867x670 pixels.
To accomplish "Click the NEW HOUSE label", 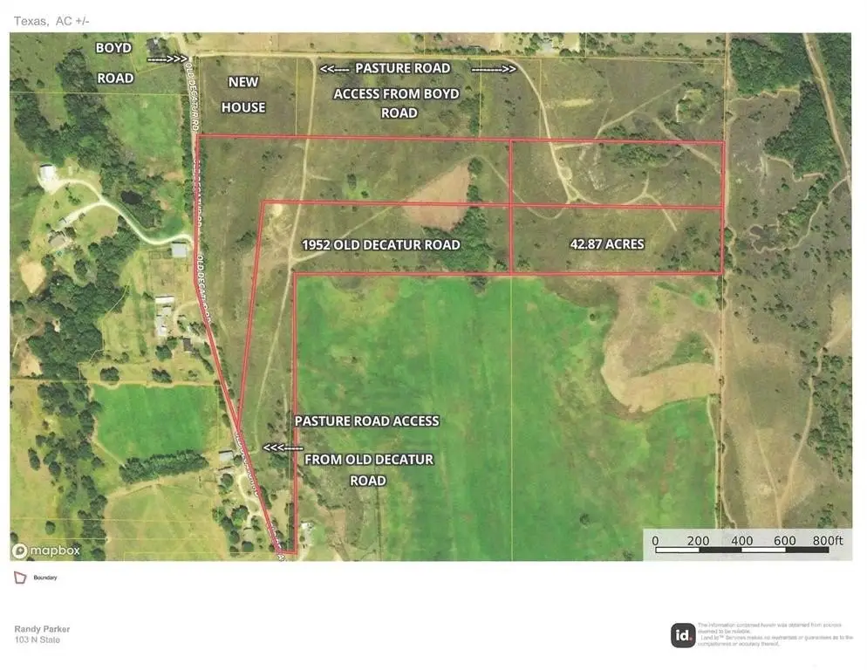I will (x=247, y=94).
